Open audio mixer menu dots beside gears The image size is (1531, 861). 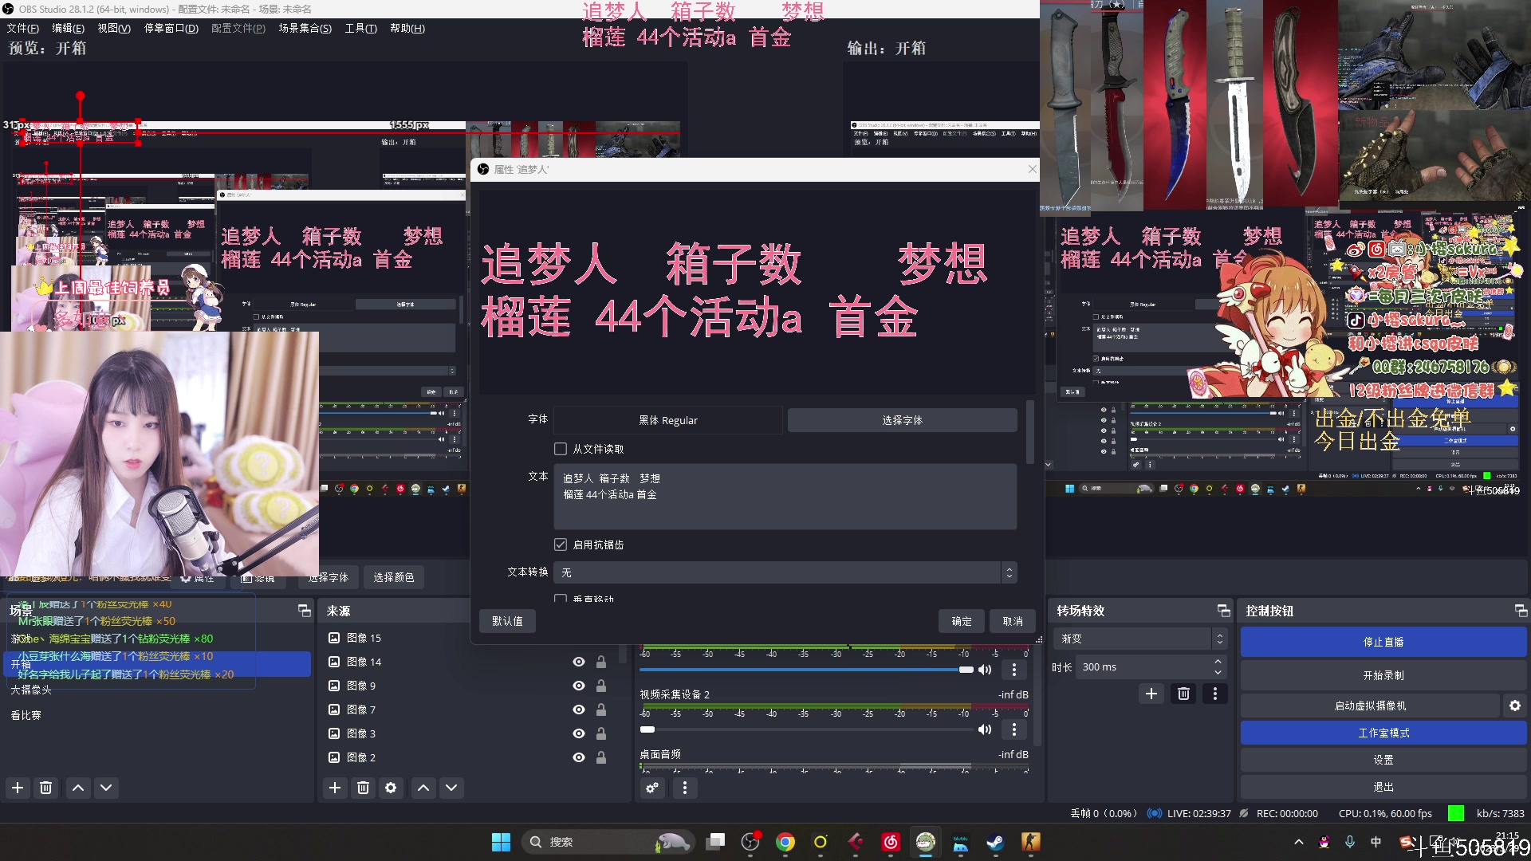tap(684, 788)
